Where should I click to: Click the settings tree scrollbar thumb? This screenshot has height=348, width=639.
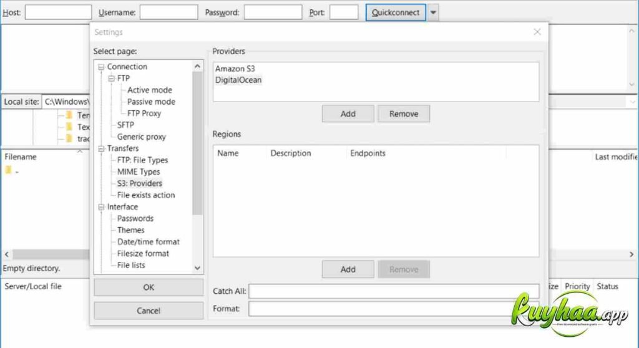pyautogui.click(x=198, y=143)
